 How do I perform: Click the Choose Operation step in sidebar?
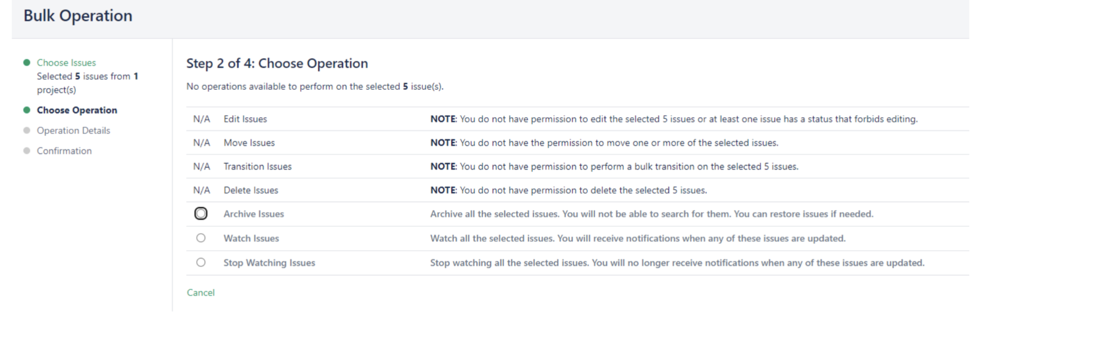tap(76, 110)
